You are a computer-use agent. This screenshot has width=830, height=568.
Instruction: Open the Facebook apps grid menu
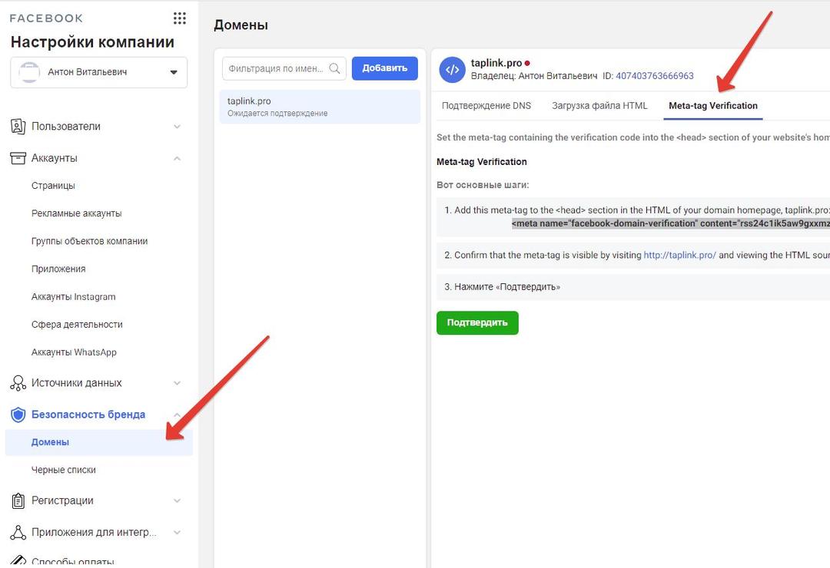coord(179,18)
